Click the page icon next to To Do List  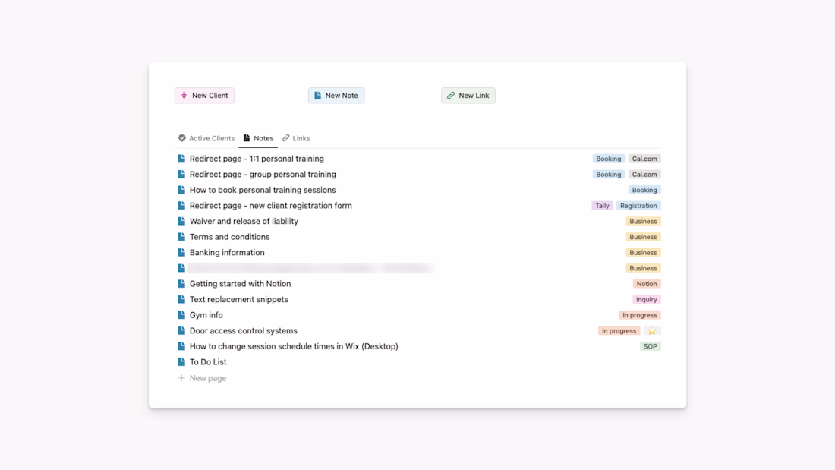coord(181,362)
